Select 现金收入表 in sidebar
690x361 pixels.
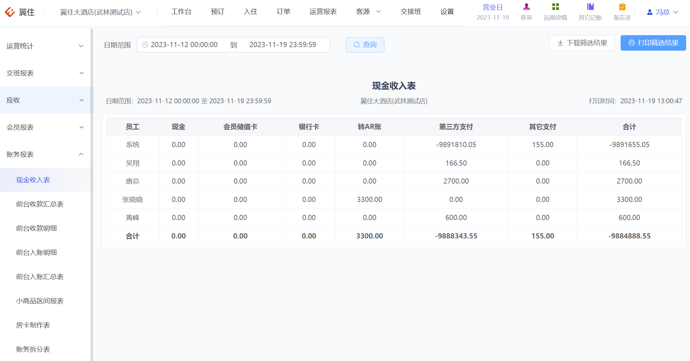coord(45,180)
